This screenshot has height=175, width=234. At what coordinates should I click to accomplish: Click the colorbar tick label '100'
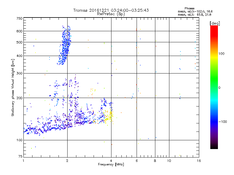221,54
